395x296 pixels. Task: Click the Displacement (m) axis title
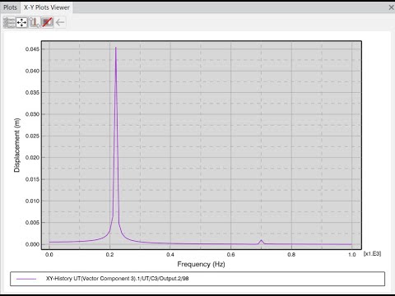coord(17,145)
